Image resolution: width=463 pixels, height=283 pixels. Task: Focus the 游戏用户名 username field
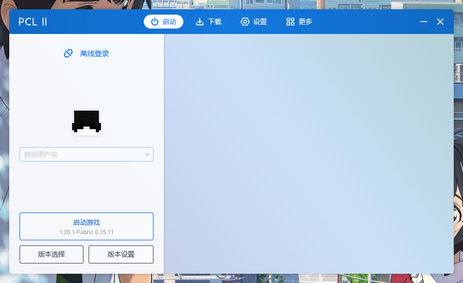[87, 154]
